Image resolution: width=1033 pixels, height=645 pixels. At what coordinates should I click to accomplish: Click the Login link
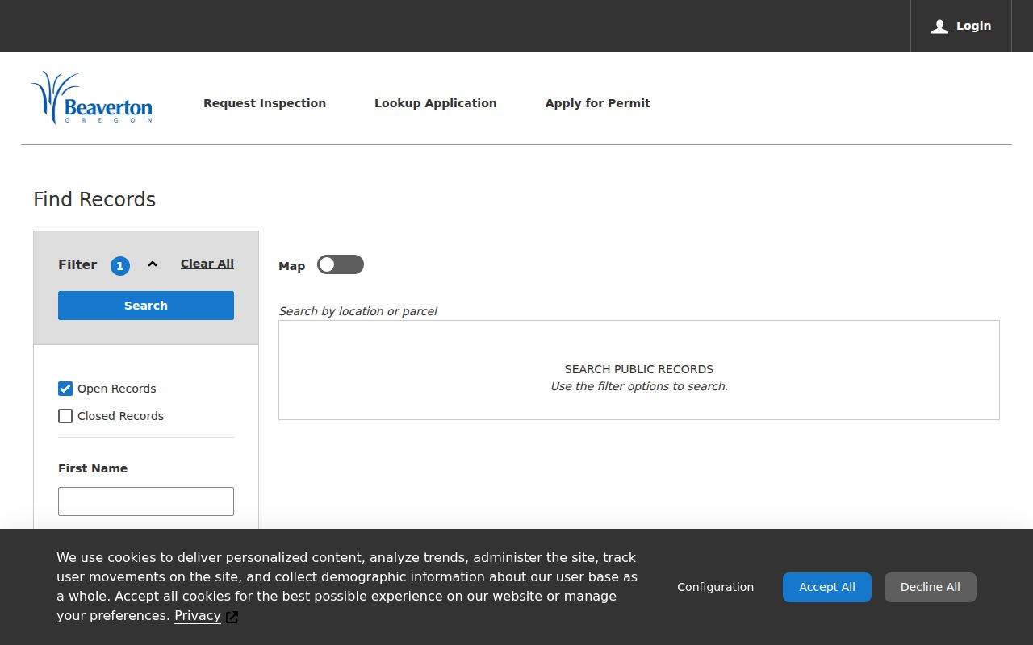973,26
